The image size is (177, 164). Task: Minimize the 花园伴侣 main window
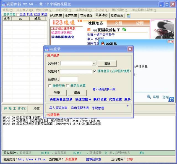(161, 4)
